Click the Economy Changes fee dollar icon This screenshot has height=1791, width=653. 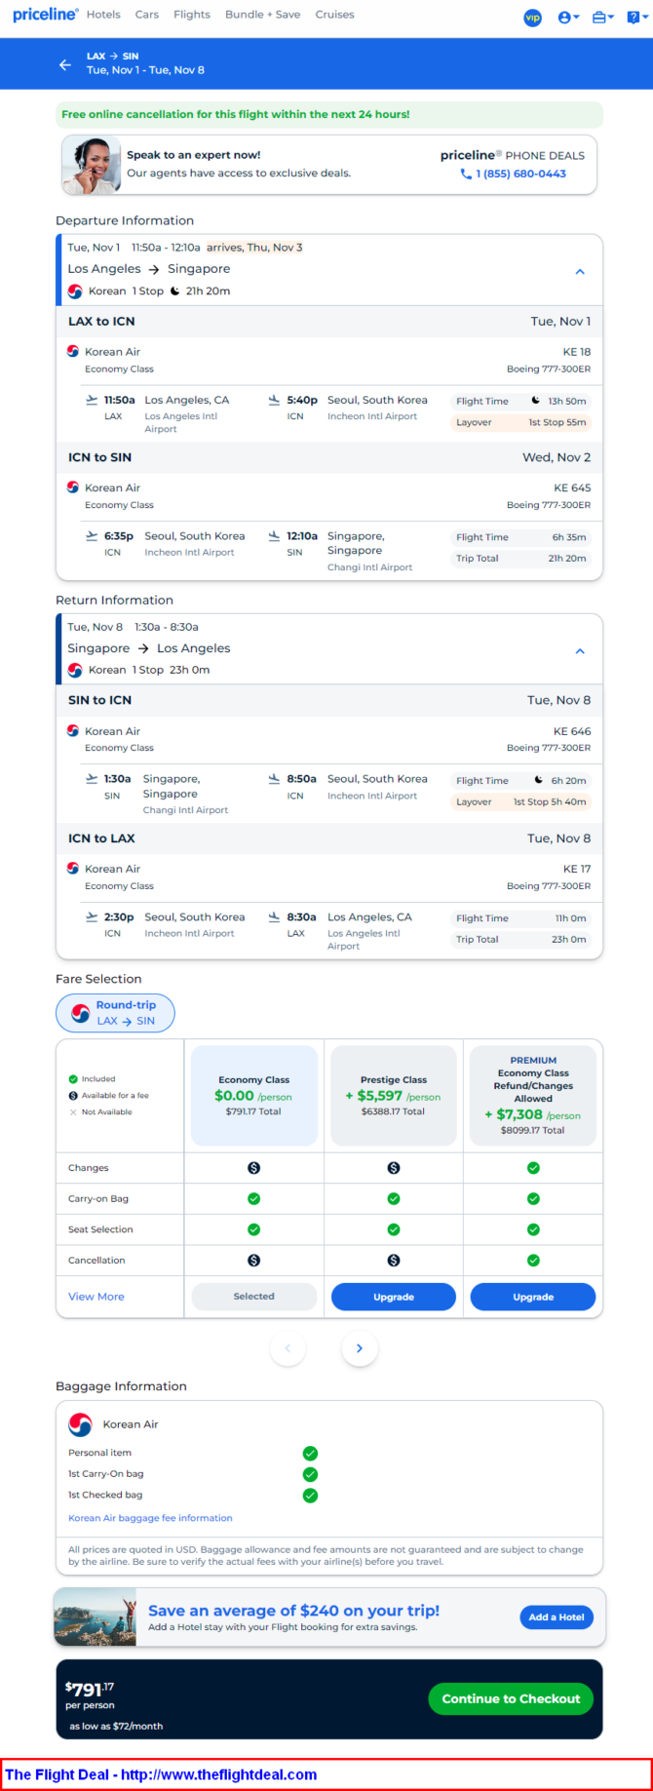[x=253, y=1168]
